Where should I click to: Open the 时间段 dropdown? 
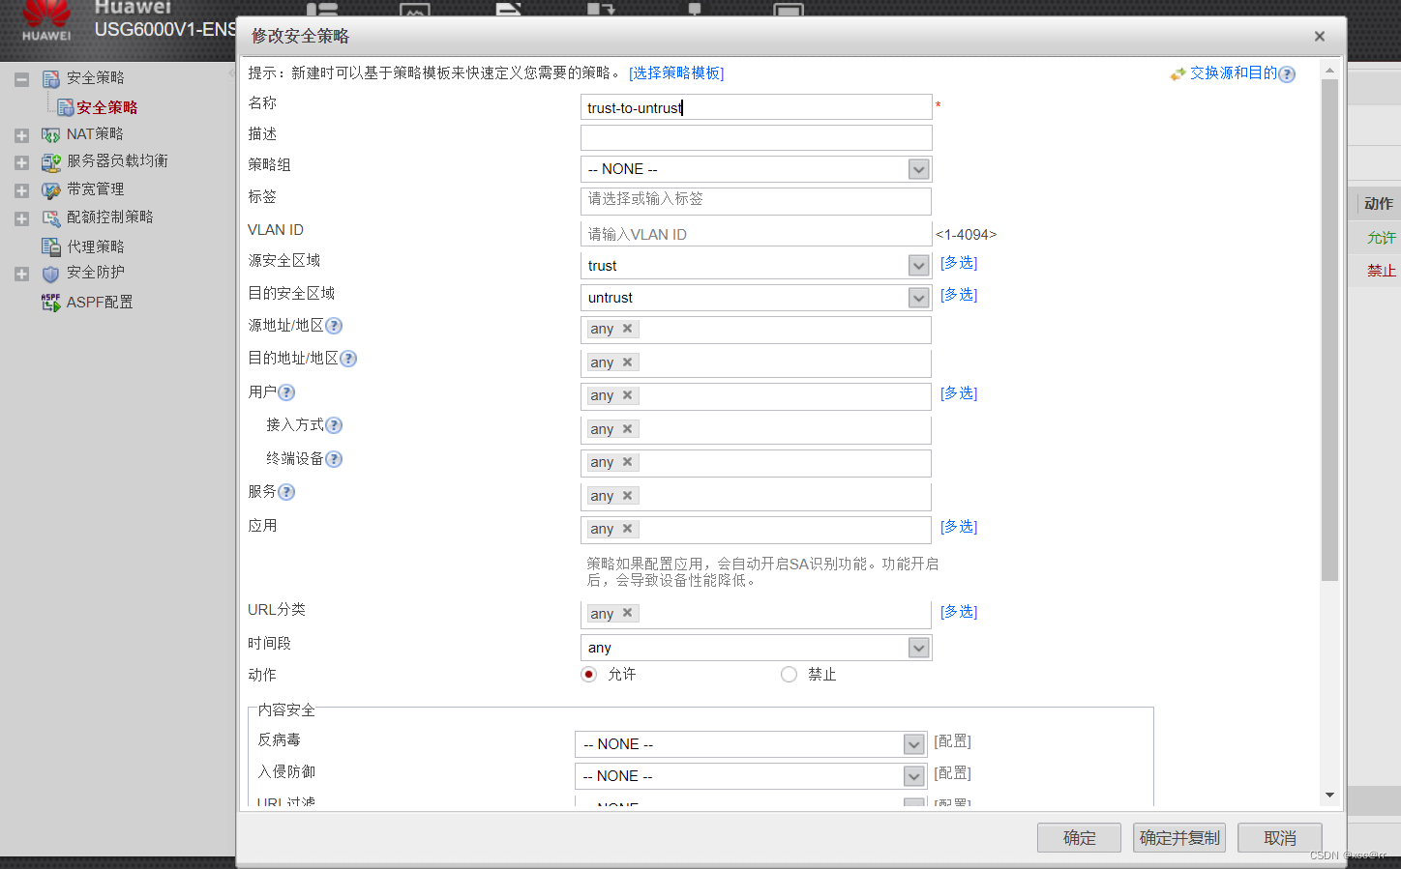click(x=919, y=648)
